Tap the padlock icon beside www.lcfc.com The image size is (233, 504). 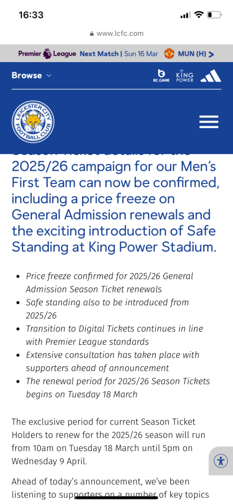pos(92,34)
